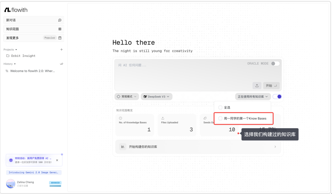Start a new conversation with 新对话
The height and width of the screenshot is (194, 332).
click(34, 20)
